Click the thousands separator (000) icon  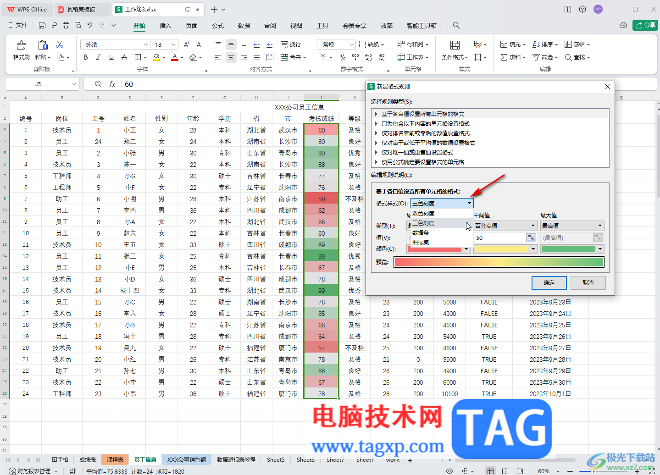(x=355, y=57)
